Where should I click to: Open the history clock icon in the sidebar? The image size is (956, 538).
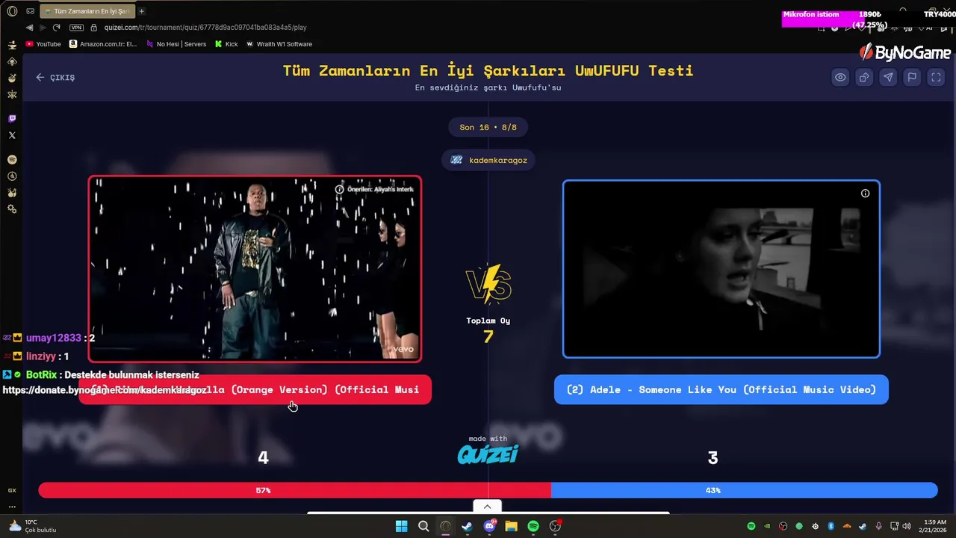[x=12, y=176]
